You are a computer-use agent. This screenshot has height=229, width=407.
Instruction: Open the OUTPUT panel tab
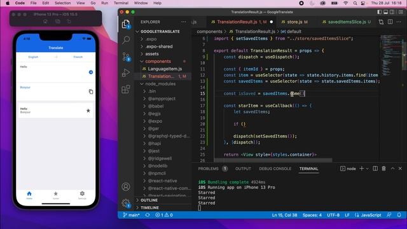[243, 169]
